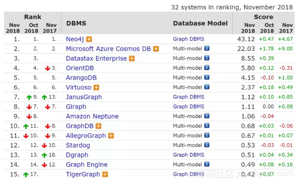Viewport: 298px width, 182px height.
Task: Click the Graph DBMS link in JanusGraph row
Action: [189, 97]
